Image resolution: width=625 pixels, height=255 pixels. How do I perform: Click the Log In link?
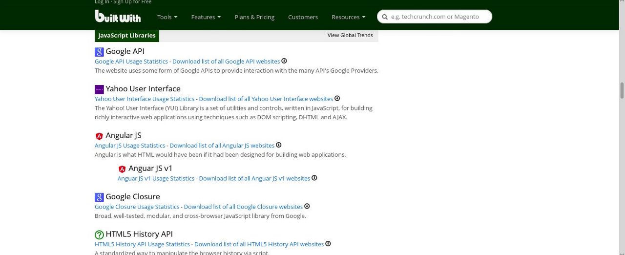pos(102,2)
